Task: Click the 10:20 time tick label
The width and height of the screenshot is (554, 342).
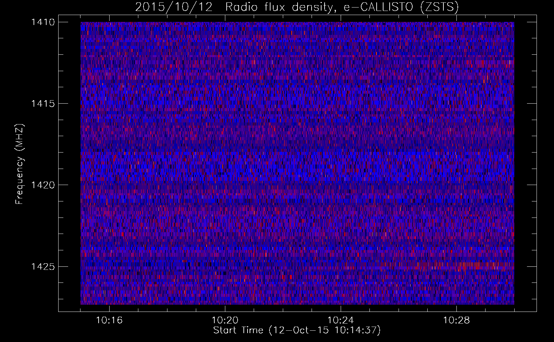Action: [x=225, y=320]
